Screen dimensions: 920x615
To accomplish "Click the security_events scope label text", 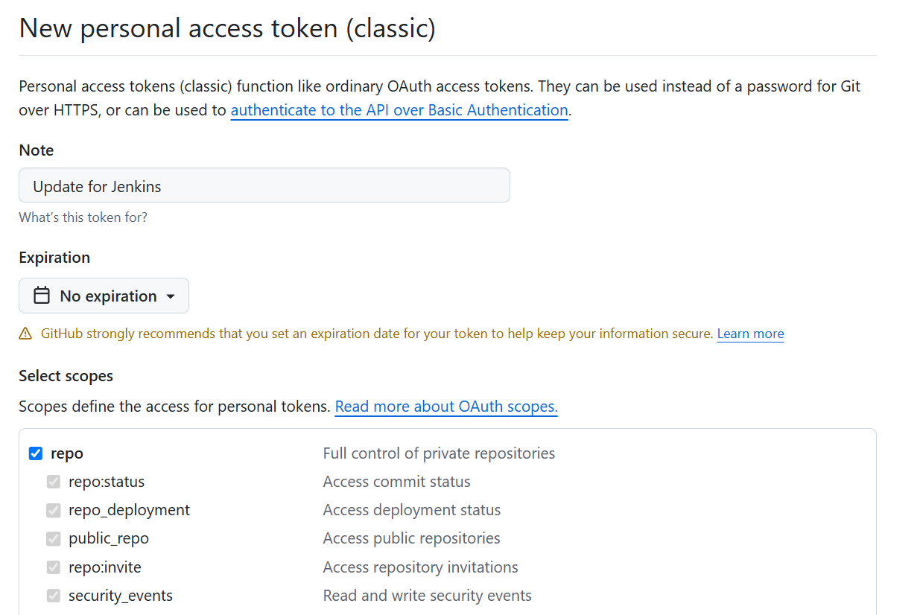I will (121, 596).
